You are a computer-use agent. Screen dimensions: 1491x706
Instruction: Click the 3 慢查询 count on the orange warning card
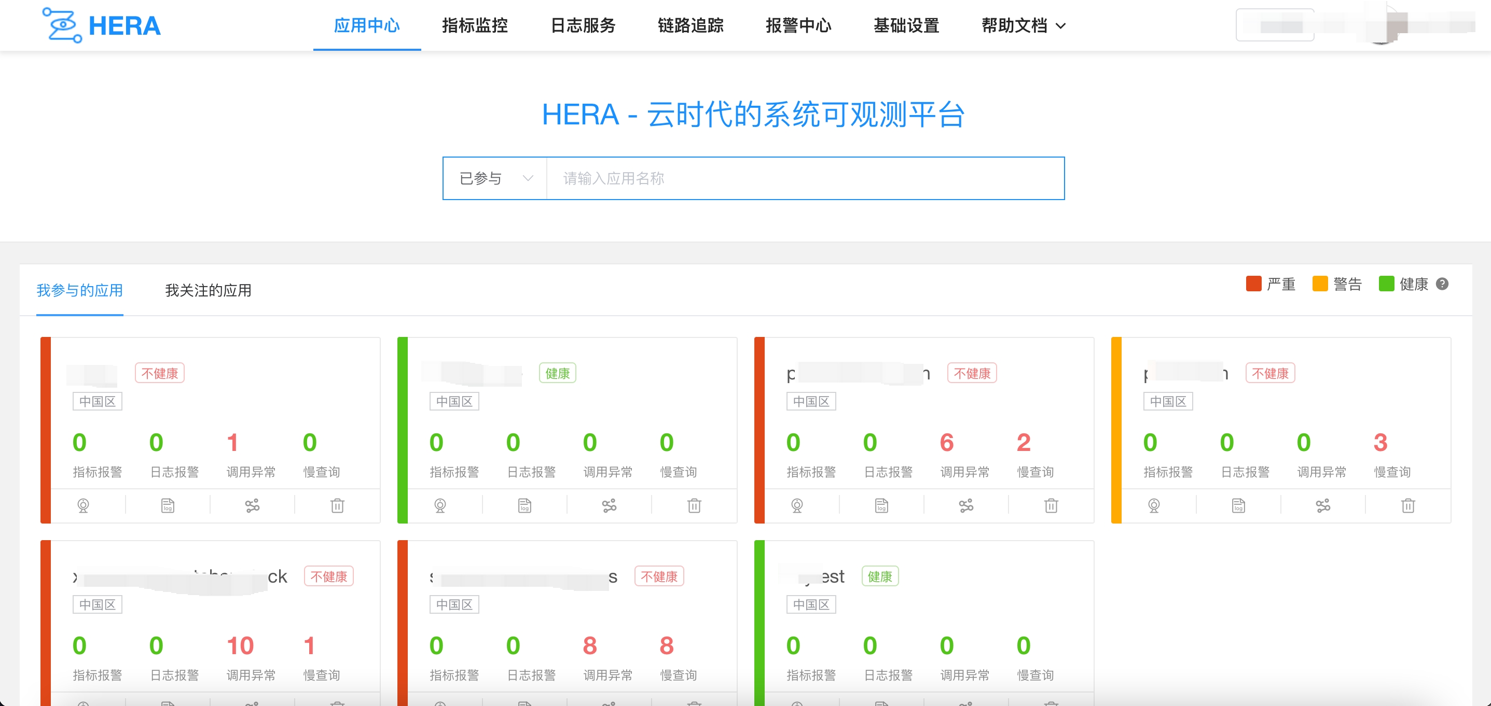(1380, 442)
